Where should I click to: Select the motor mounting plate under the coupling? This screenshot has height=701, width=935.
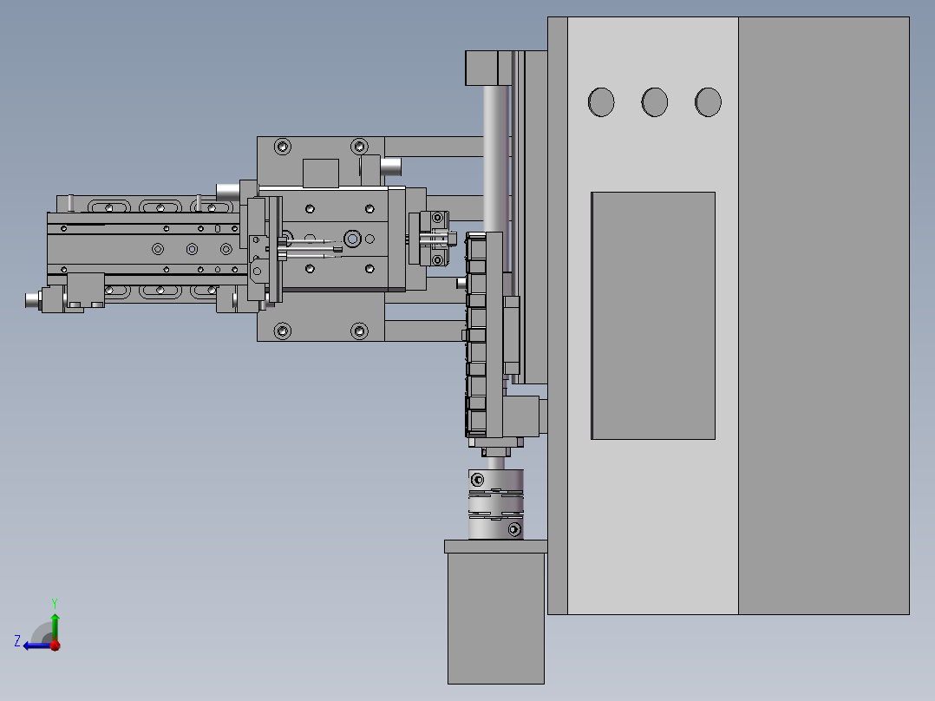[496, 547]
